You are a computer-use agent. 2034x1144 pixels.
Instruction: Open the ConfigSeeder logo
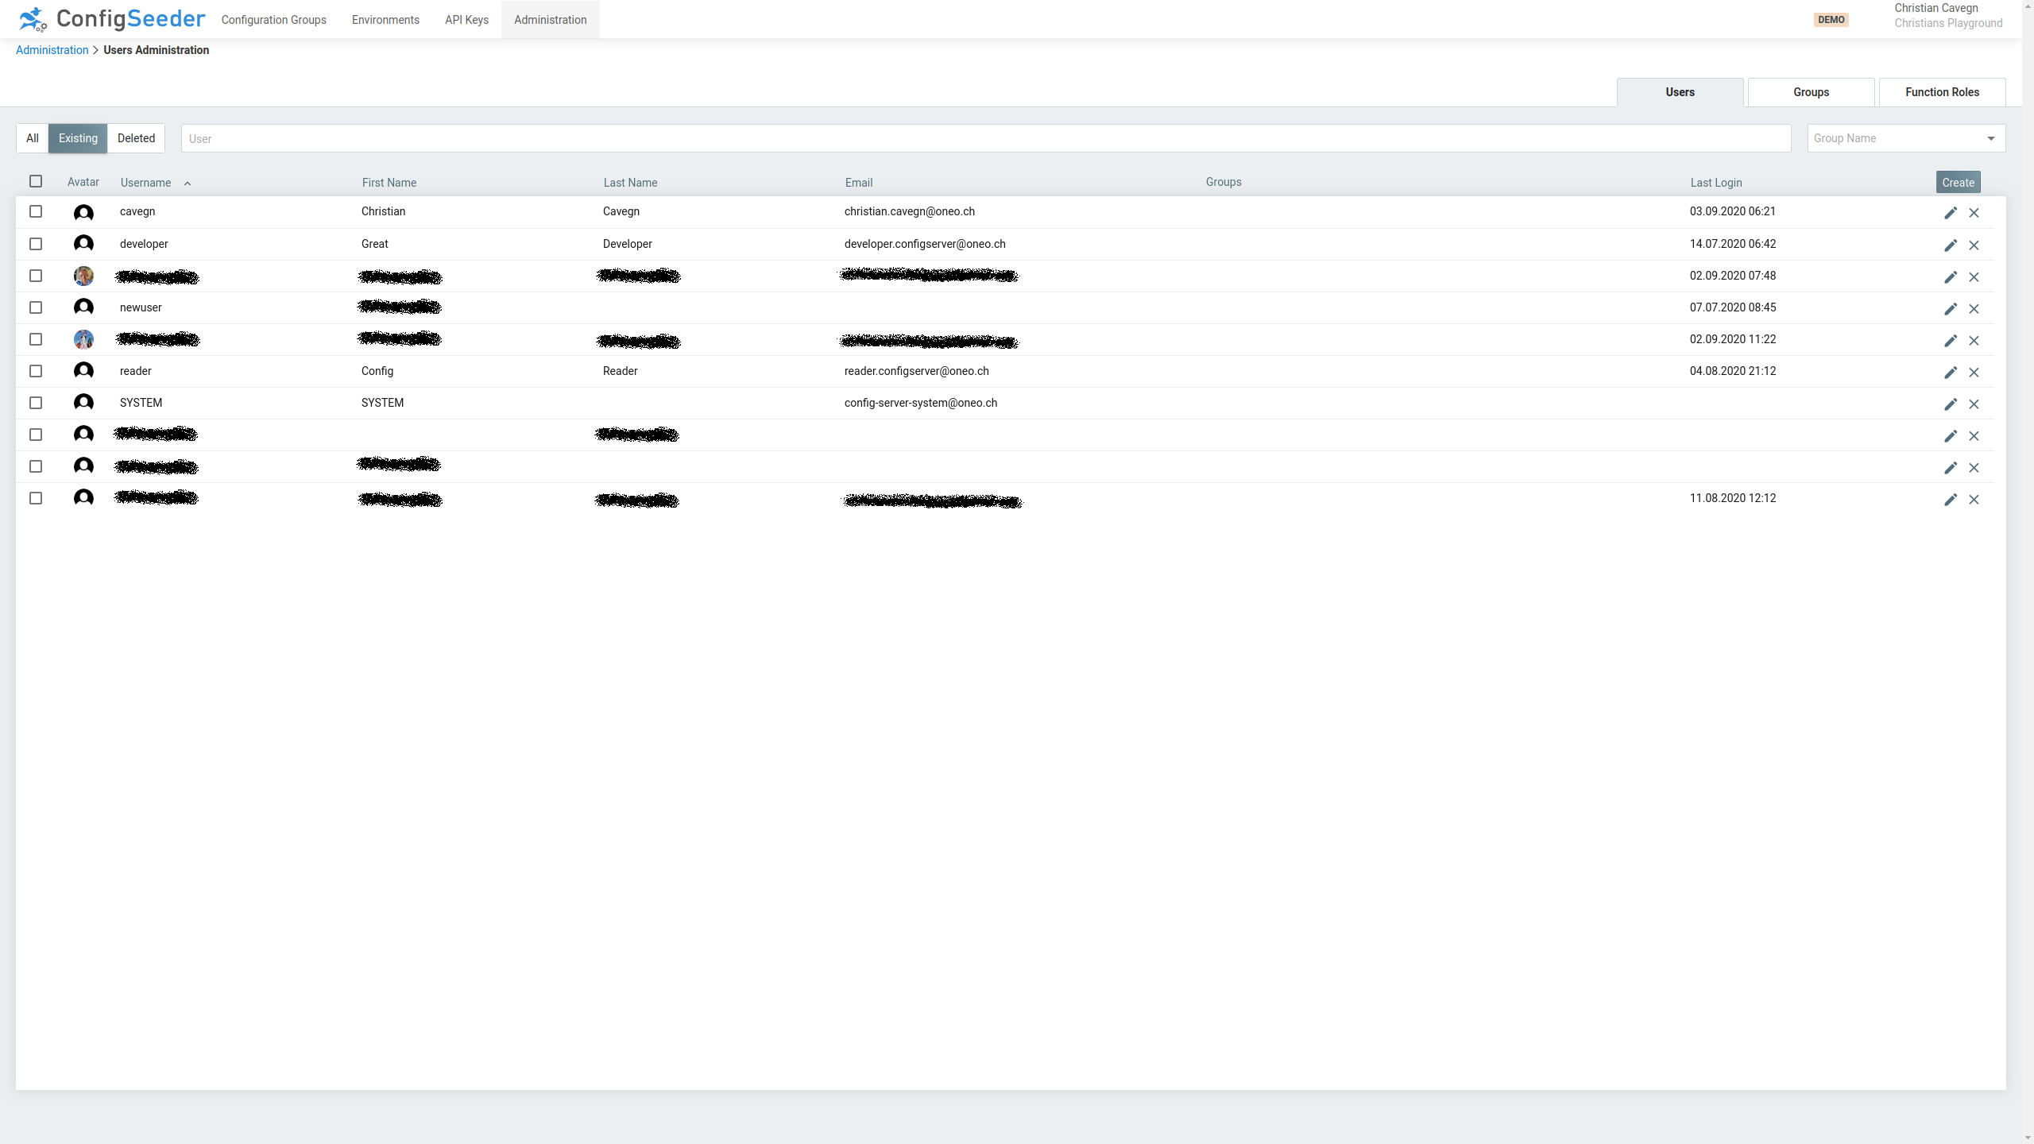point(111,18)
